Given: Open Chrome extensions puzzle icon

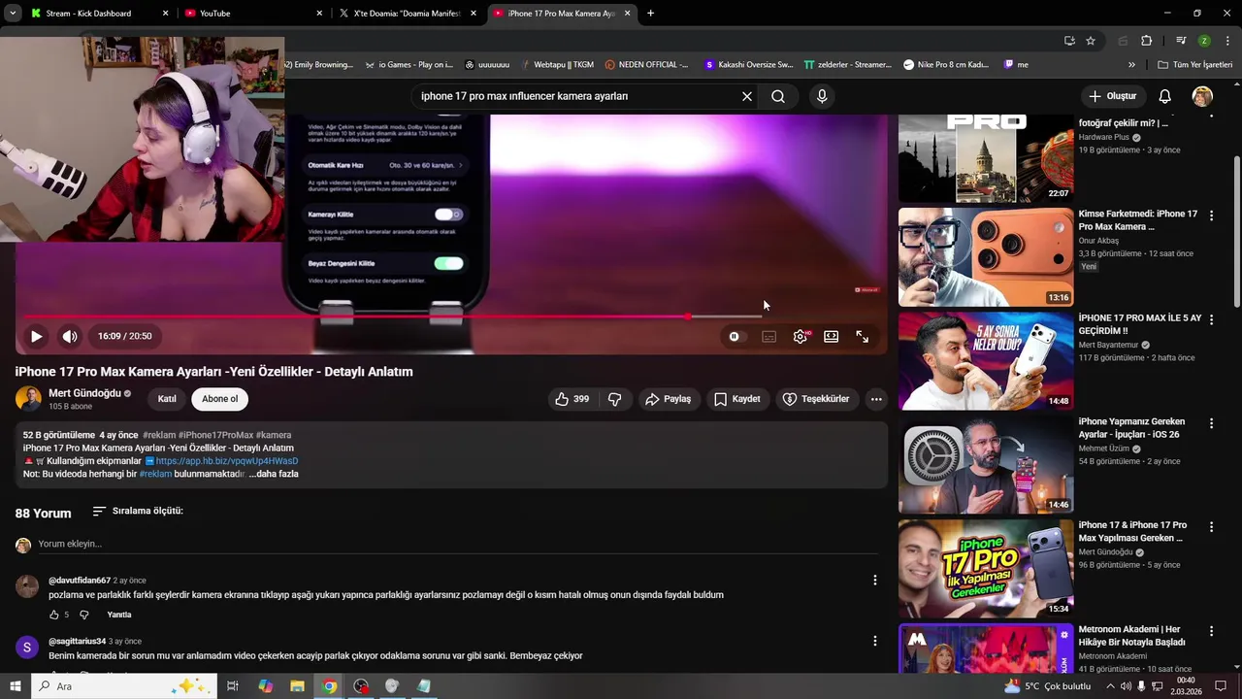Looking at the screenshot, I should [x=1146, y=41].
